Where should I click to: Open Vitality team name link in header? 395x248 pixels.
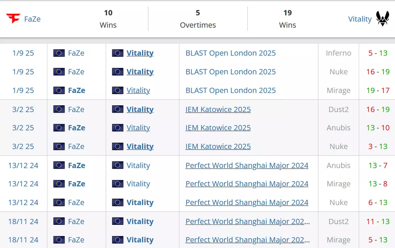(360, 19)
